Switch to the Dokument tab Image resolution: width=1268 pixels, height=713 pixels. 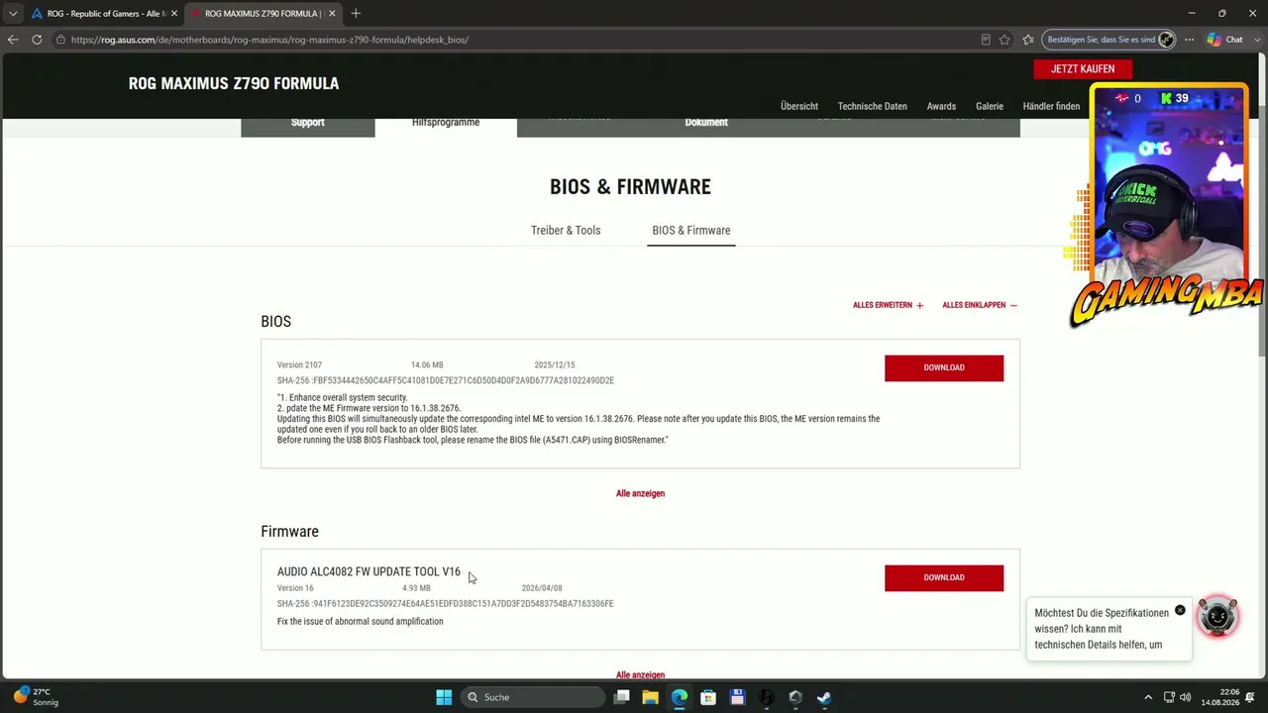pos(706,123)
